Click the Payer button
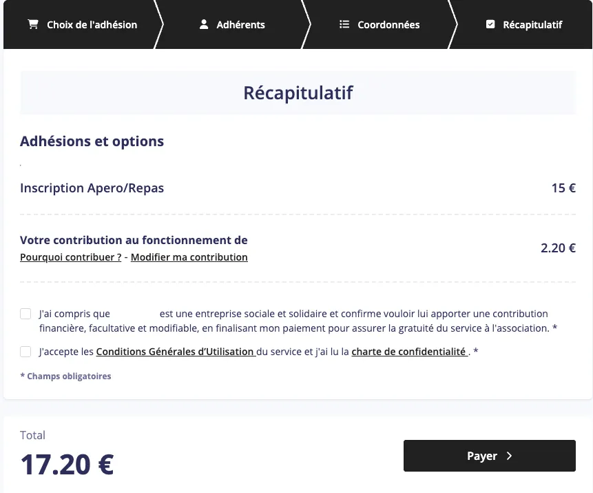The height and width of the screenshot is (493, 593). (490, 456)
